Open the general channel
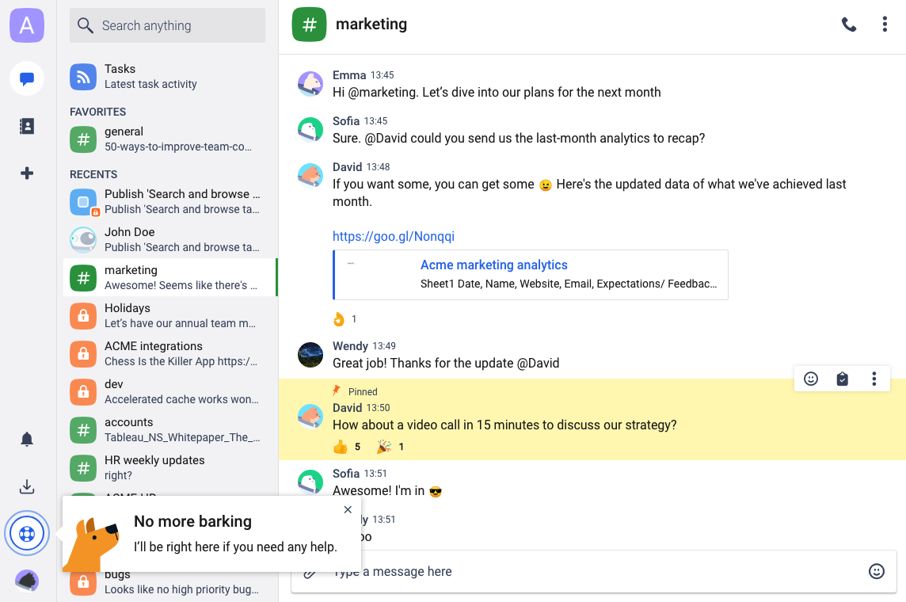 pos(170,139)
